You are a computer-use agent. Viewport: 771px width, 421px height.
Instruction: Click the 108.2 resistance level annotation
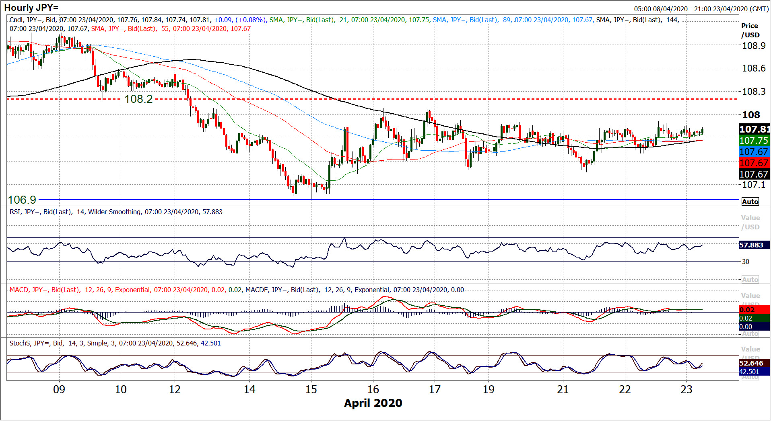click(138, 99)
